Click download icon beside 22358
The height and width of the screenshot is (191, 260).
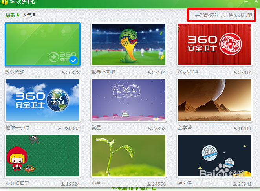pyautogui.click(x=149, y=128)
